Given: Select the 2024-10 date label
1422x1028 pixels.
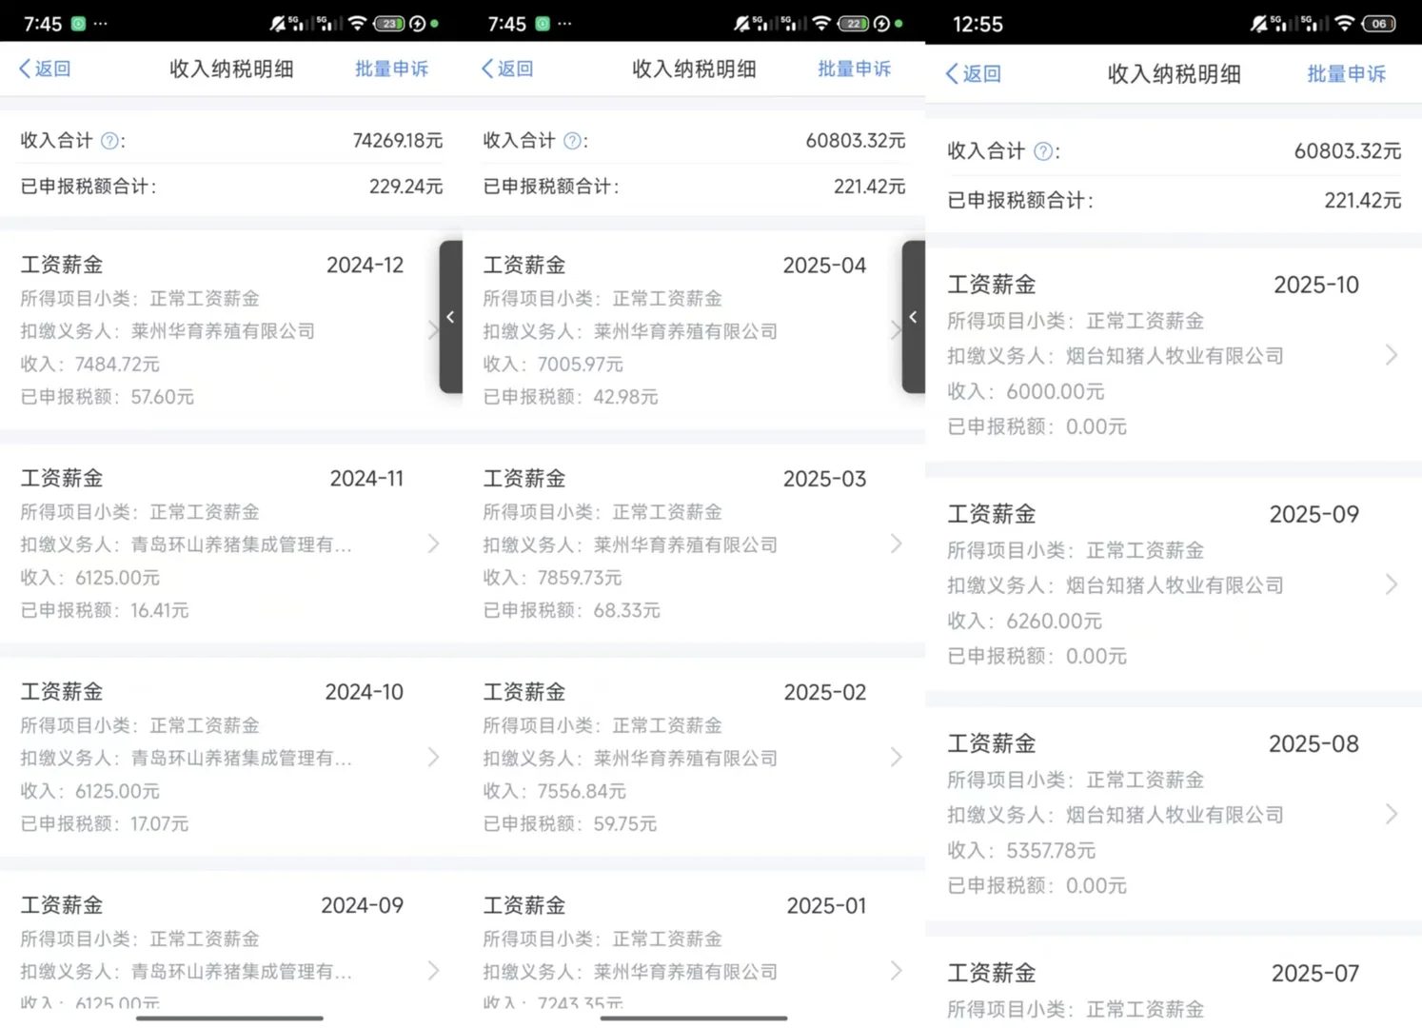Looking at the screenshot, I should click(365, 691).
